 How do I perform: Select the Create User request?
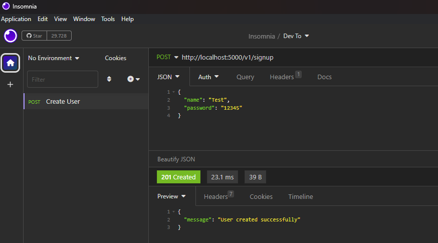(x=86, y=101)
